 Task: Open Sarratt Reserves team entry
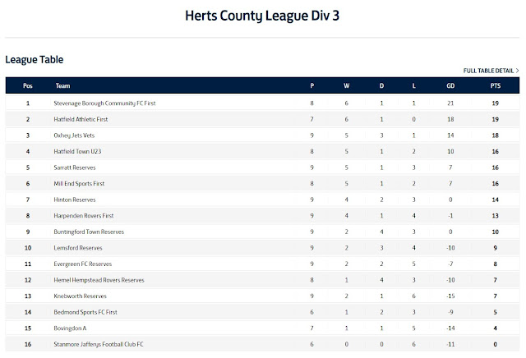click(75, 168)
